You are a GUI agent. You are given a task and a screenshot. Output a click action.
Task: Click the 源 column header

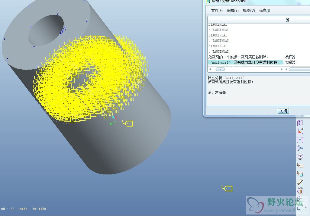click(297, 20)
